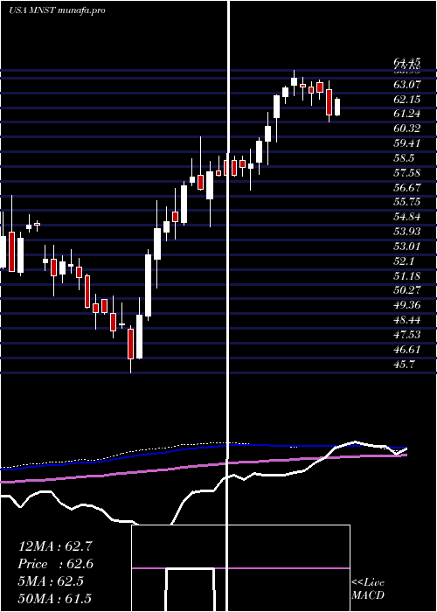Select the 47.53 price axis label
Screen dimensions: 437x612
[407, 335]
